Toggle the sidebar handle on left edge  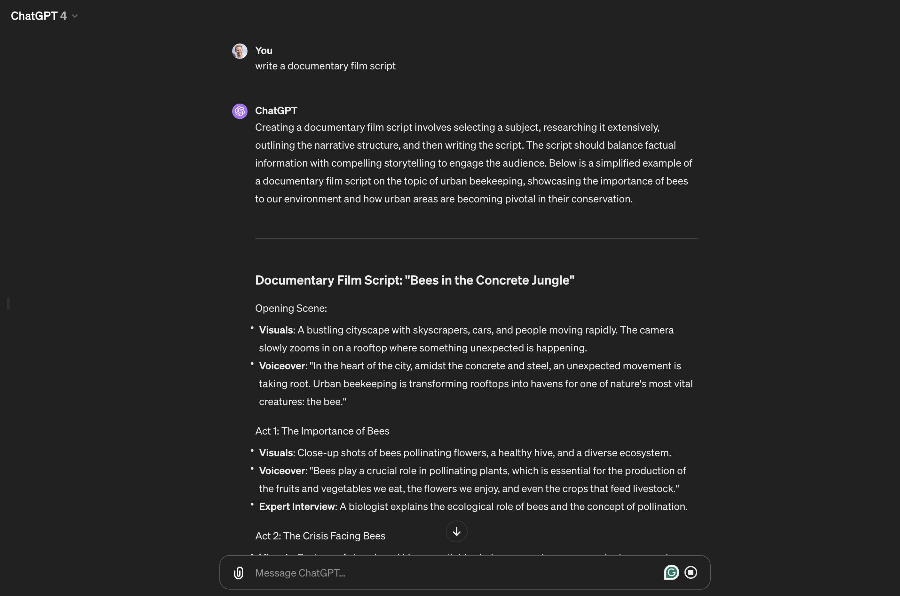coord(8,304)
